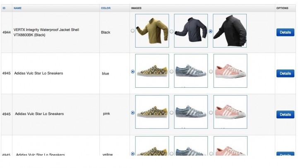The height and width of the screenshot is (168, 298).
Task: Choose yellow sneaker radio in blue row
Action: point(133,72)
